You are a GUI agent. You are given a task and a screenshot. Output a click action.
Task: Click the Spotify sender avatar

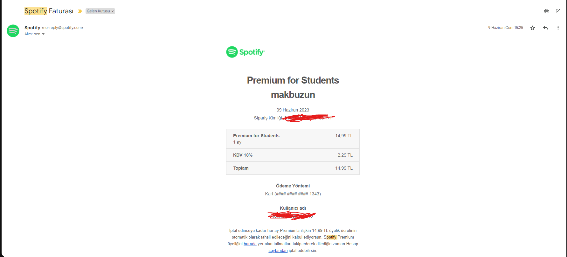click(x=13, y=31)
